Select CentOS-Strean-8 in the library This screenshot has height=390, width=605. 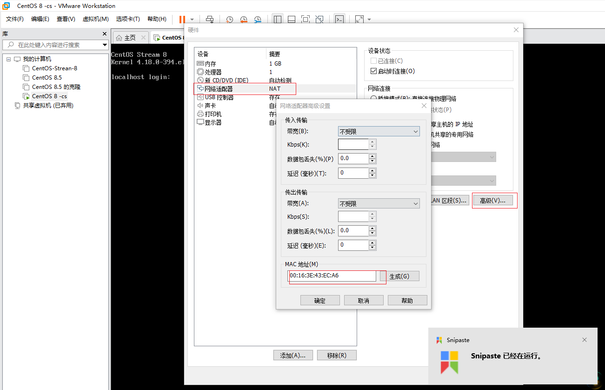(x=54, y=68)
